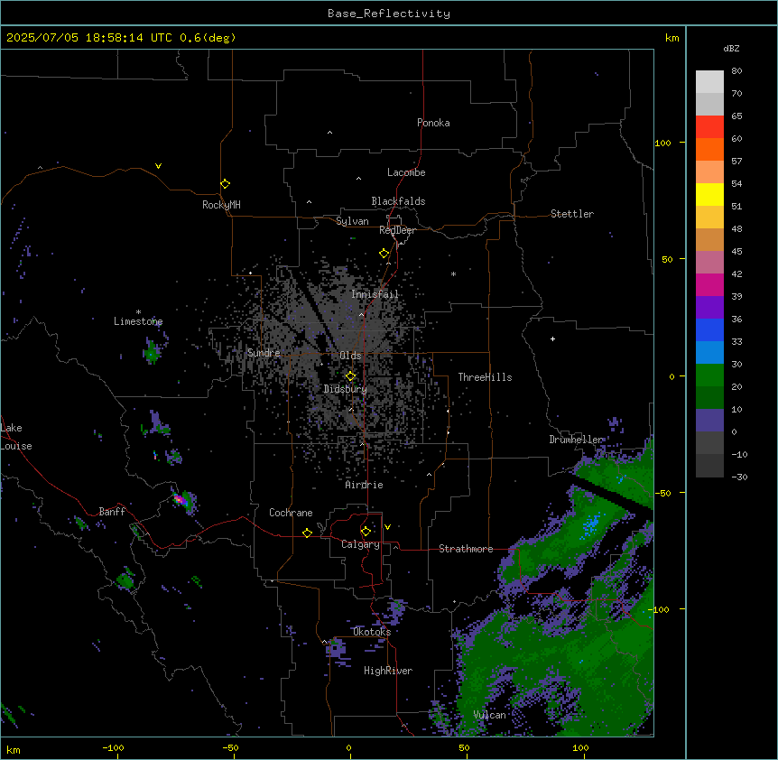Select the white 80 dBZ legend swatch
This screenshot has width=778, height=760.
[709, 82]
